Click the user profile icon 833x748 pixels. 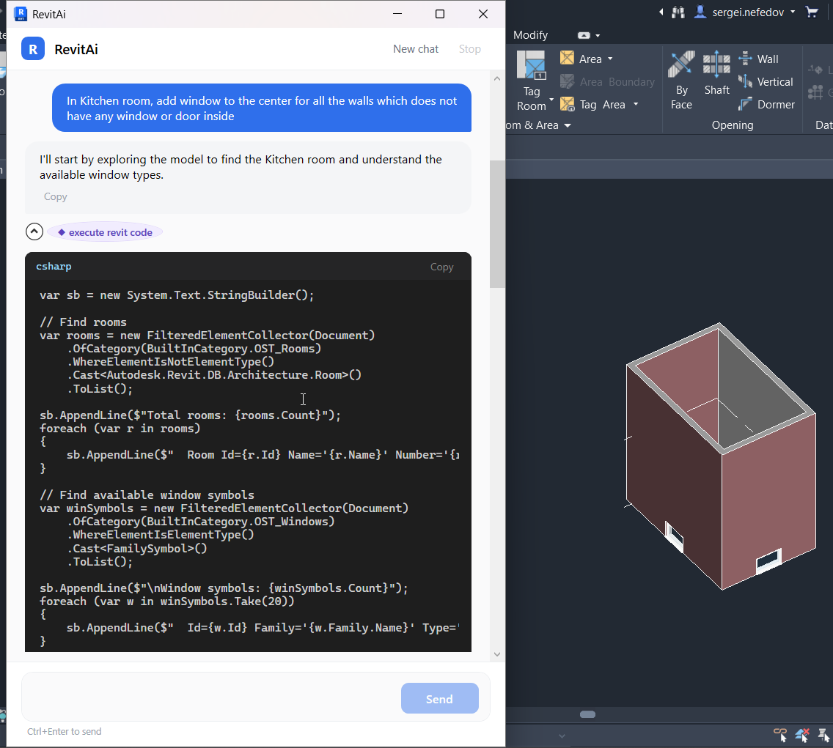(701, 12)
